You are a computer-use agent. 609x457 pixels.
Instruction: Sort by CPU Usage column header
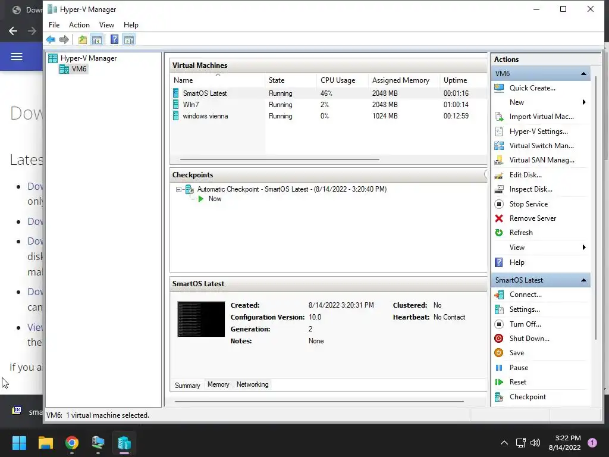coord(343,80)
